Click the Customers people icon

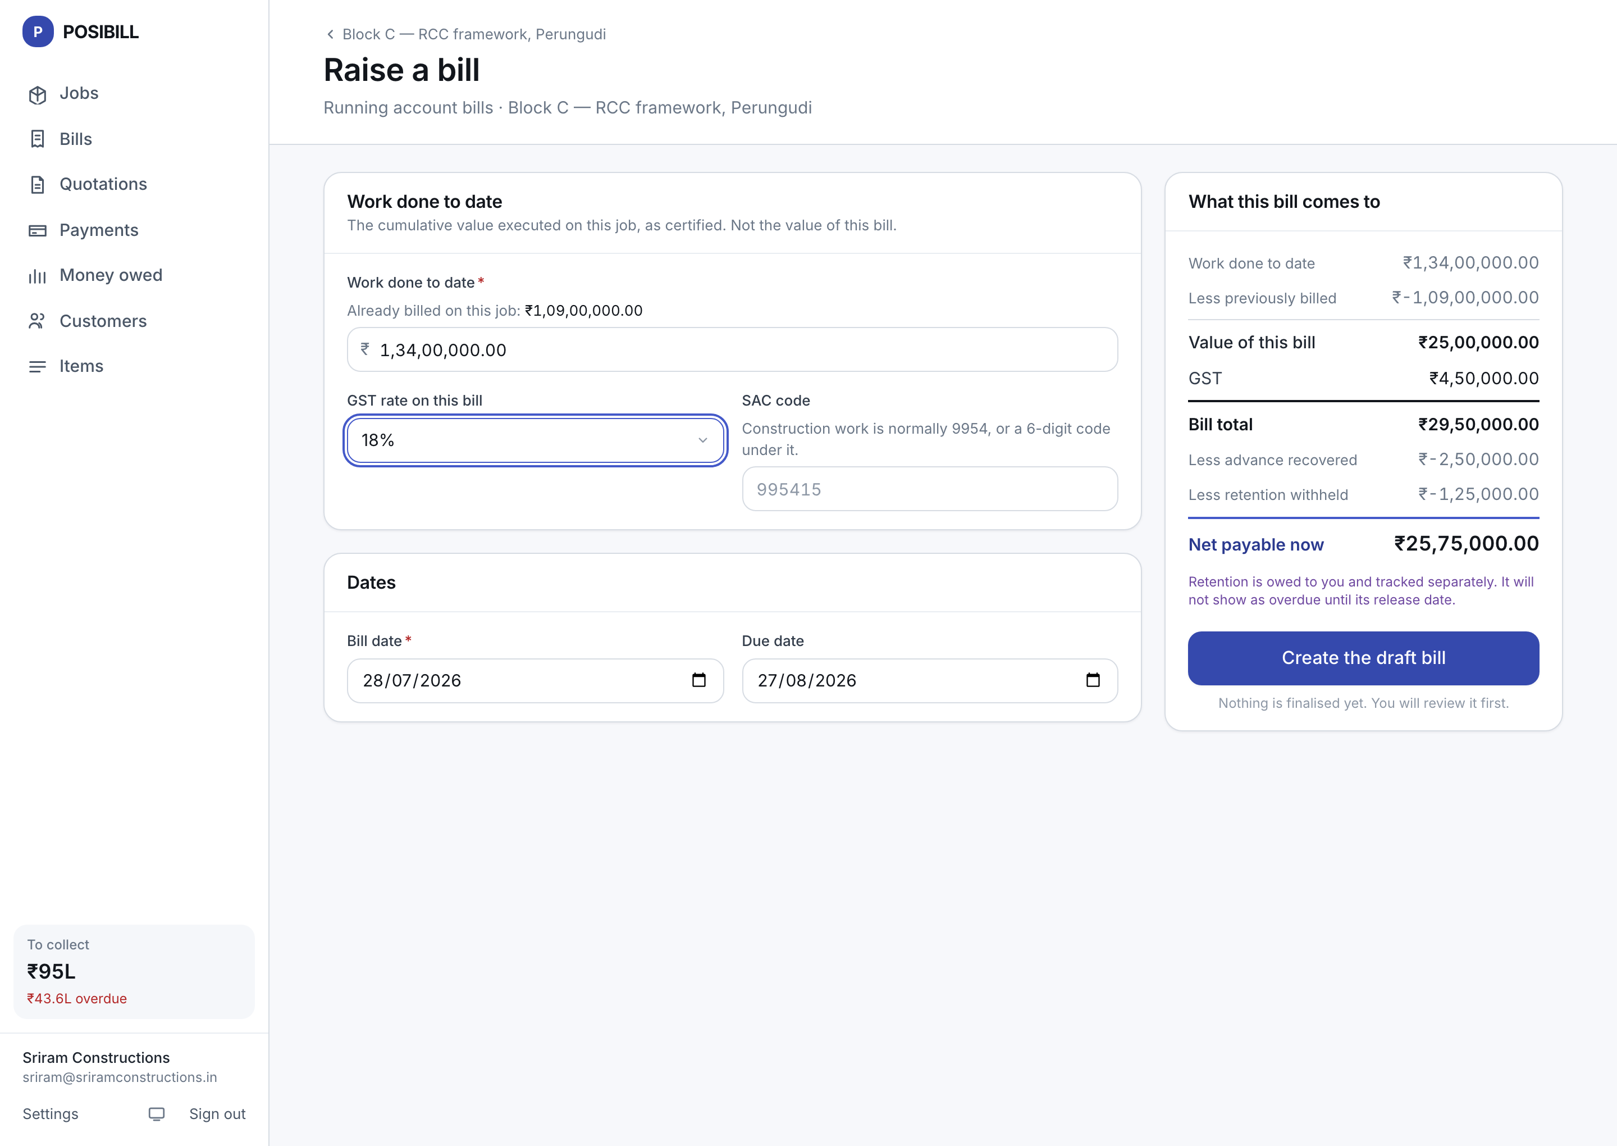38,322
